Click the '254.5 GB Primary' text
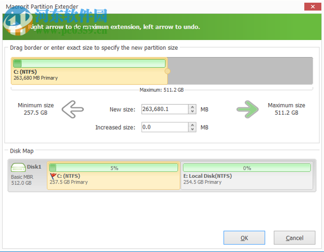This screenshot has height=252, width=324. point(202,182)
